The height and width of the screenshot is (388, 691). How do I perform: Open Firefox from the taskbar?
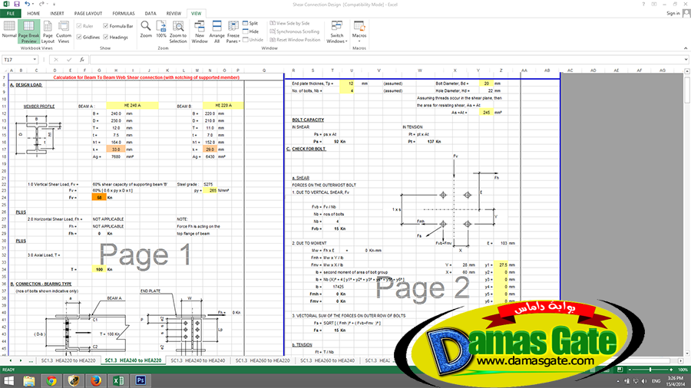click(x=96, y=380)
